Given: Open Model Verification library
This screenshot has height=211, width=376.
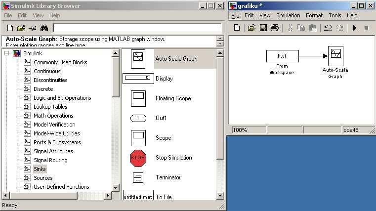Looking at the screenshot, I should 54,125.
